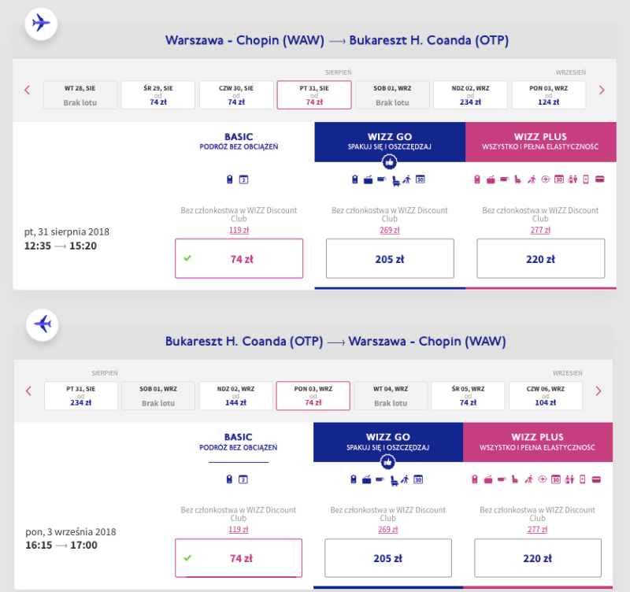Click outbound WIZZ PLUS bundle header
The width and height of the screenshot is (630, 592).
pos(541,142)
